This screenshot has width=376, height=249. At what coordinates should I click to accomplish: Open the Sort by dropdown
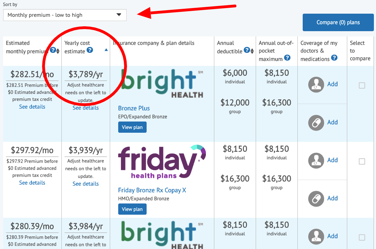(x=65, y=15)
